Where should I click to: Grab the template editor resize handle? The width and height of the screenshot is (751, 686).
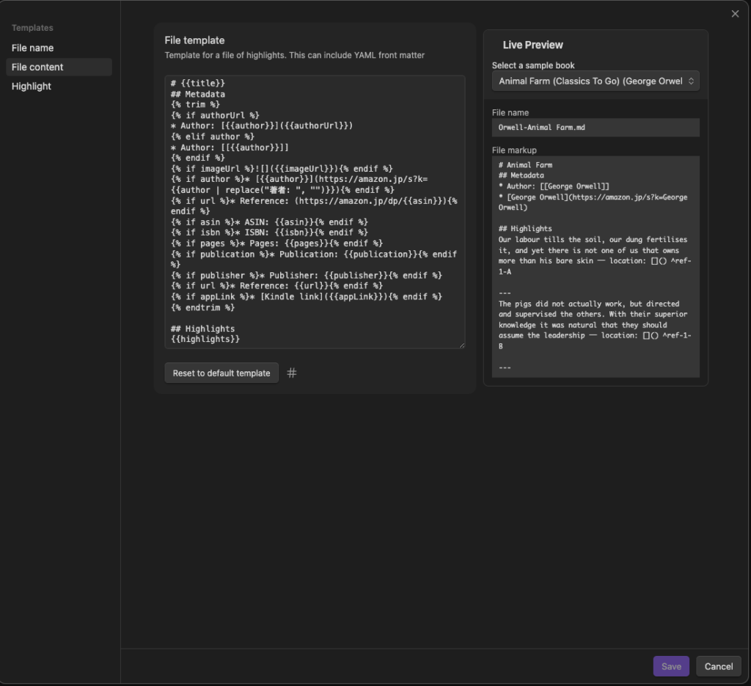click(x=461, y=345)
